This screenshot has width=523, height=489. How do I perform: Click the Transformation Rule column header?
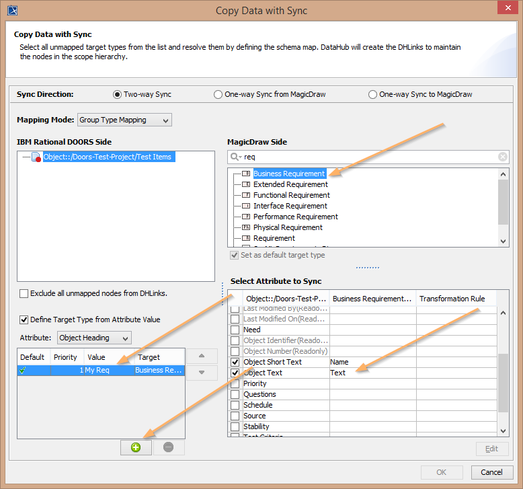point(456,299)
